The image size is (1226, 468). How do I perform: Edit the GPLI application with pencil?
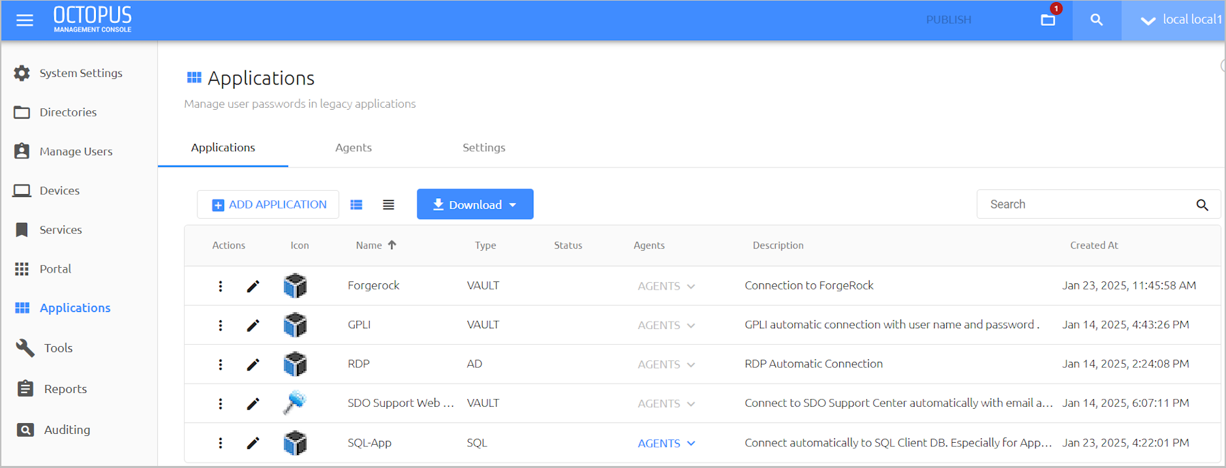coord(253,325)
